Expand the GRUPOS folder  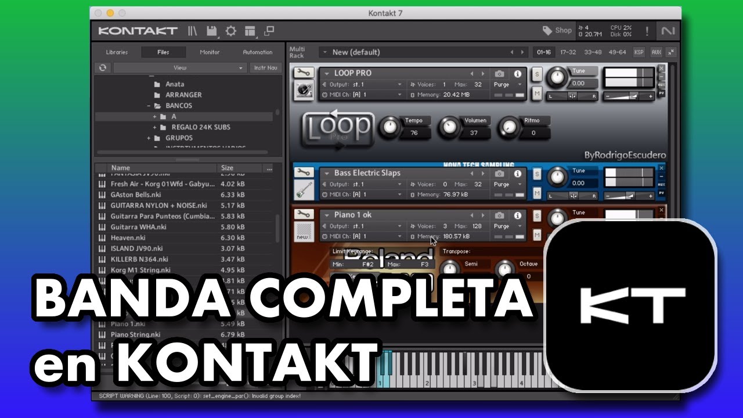[149, 138]
